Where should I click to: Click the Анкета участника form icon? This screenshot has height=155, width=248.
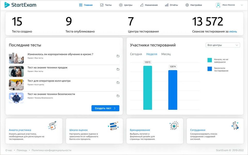point(52,125)
